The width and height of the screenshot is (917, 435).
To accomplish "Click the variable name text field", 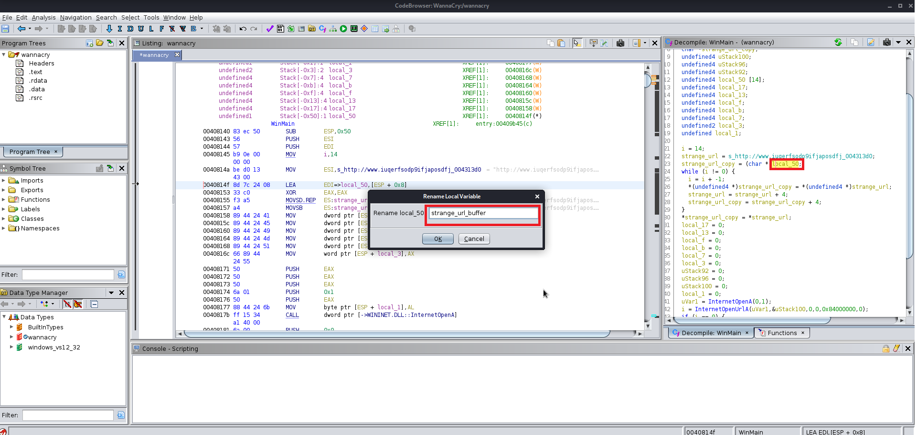I will 482,213.
